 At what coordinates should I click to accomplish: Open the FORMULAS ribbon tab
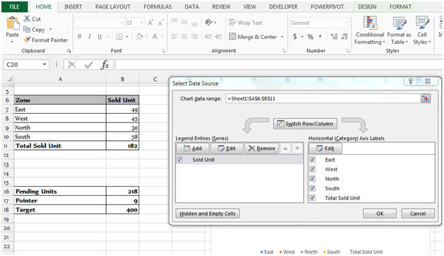(x=158, y=6)
